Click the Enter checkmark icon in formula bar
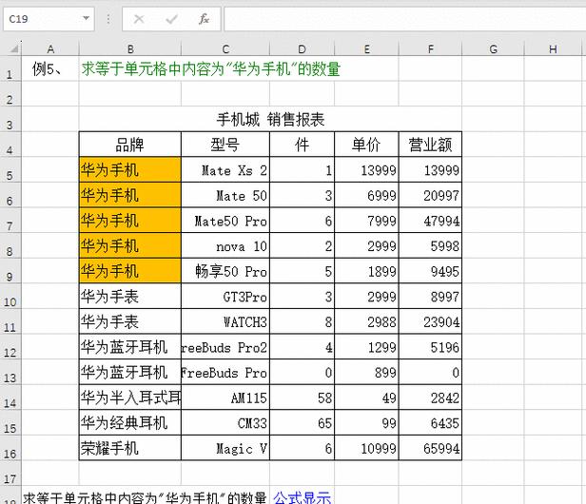 click(171, 19)
